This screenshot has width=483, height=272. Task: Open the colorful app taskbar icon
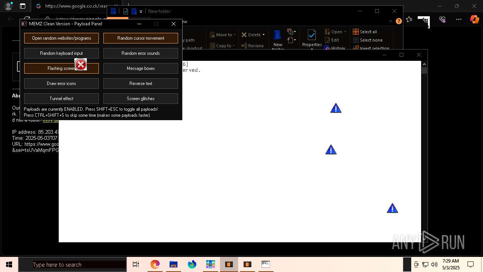pos(211,264)
